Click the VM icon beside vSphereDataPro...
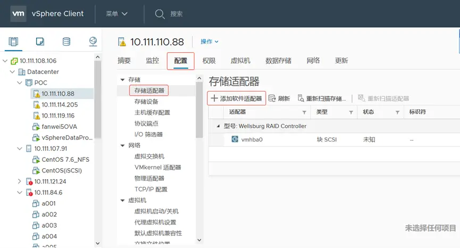The image size is (460, 248). click(36, 138)
